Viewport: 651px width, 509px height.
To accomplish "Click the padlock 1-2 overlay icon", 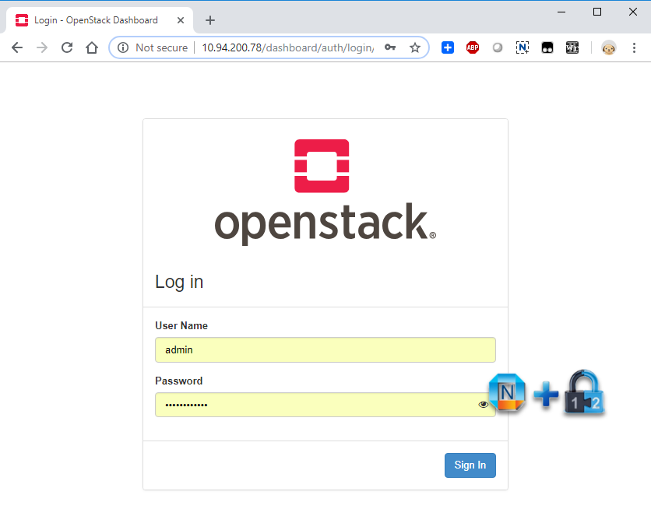I will coord(584,392).
